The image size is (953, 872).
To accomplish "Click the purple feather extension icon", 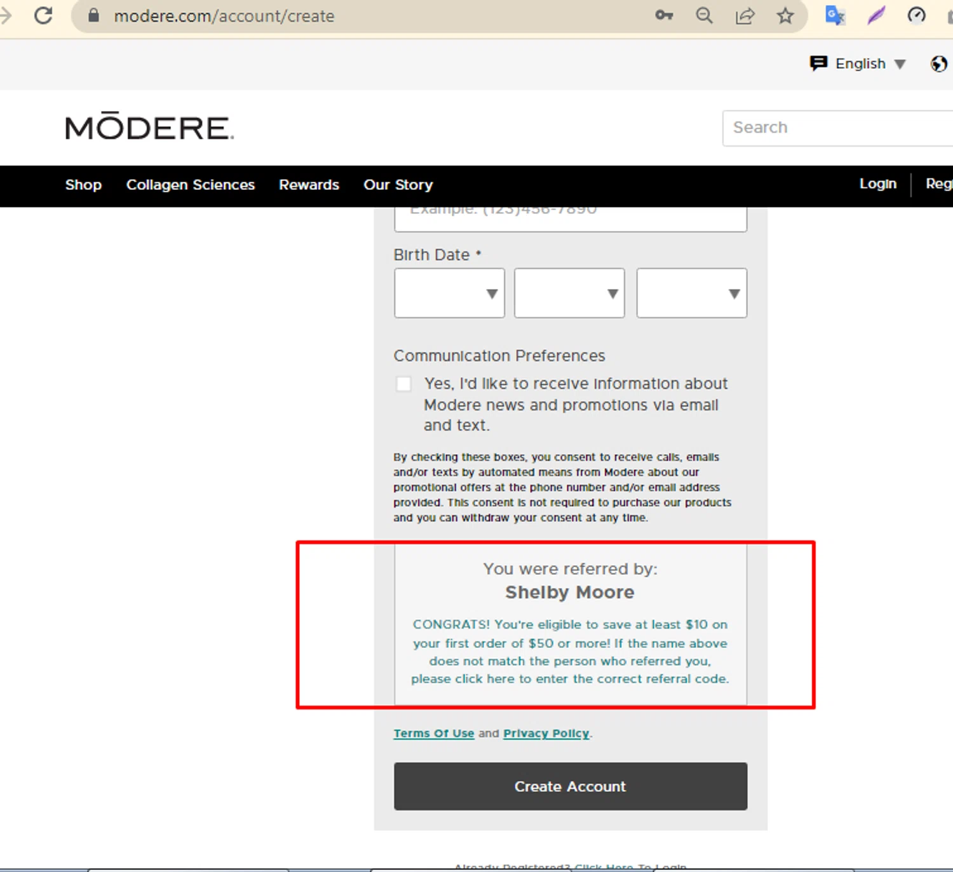I will pos(876,15).
